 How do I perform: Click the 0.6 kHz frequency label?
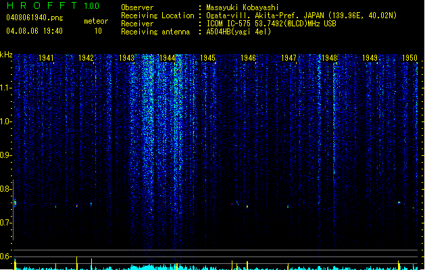(x=6, y=256)
